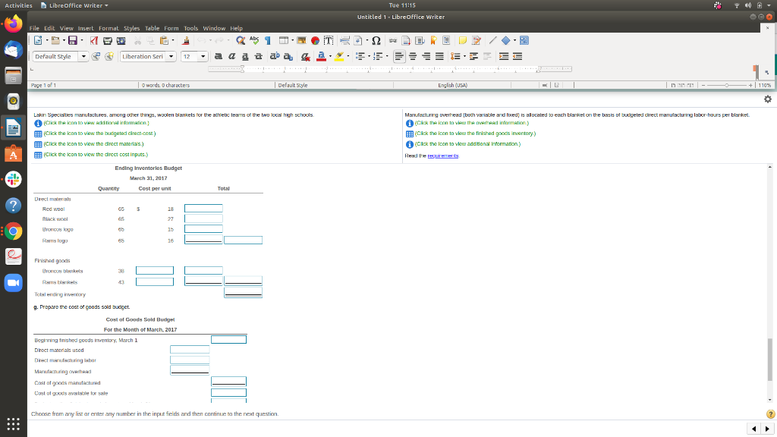Go to next question arrow button

pos(767,429)
